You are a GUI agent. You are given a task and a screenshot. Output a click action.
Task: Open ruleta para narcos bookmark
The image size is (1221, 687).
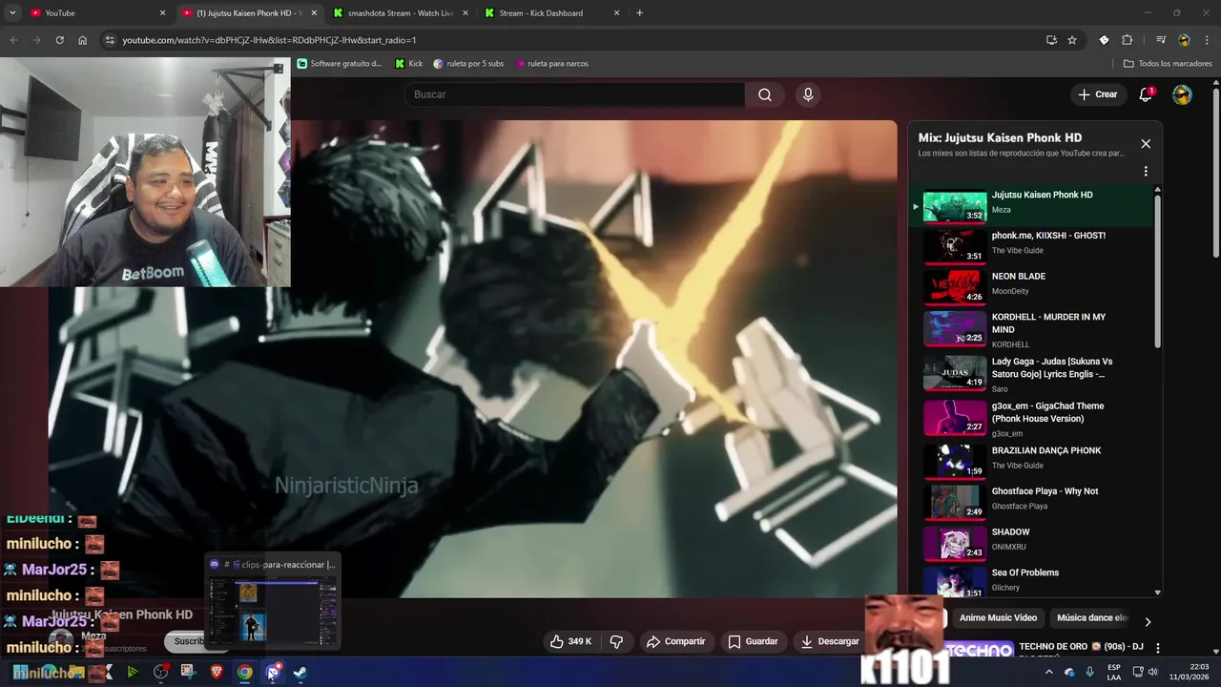point(551,64)
